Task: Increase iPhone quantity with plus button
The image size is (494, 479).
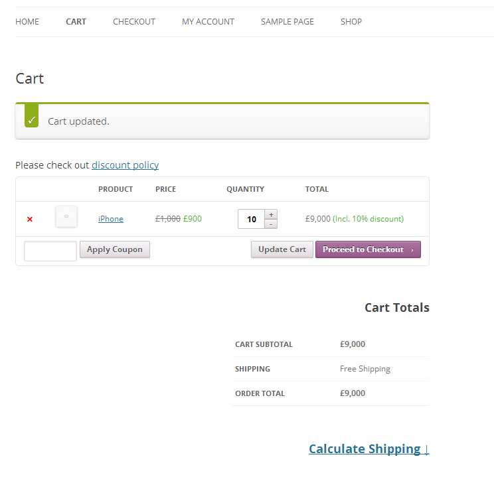Action: (271, 214)
